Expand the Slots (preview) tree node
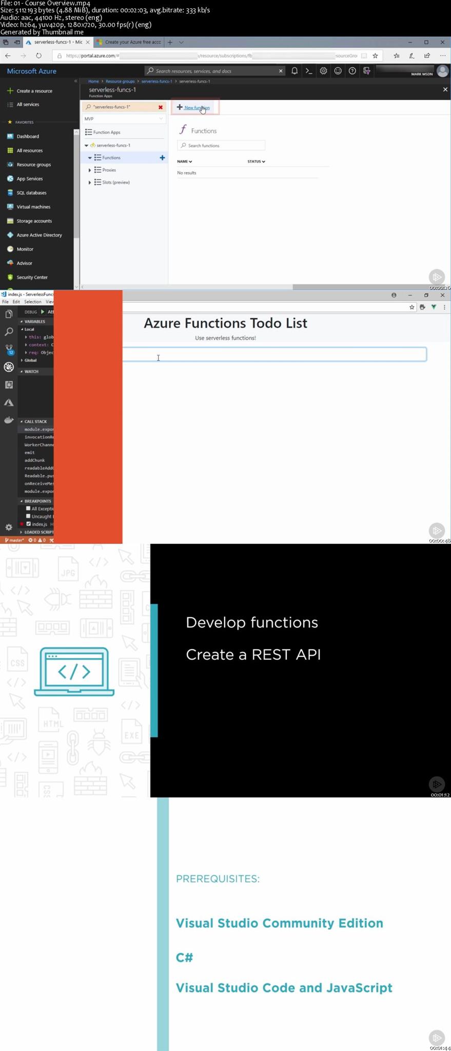451x1051 pixels. [x=90, y=182]
